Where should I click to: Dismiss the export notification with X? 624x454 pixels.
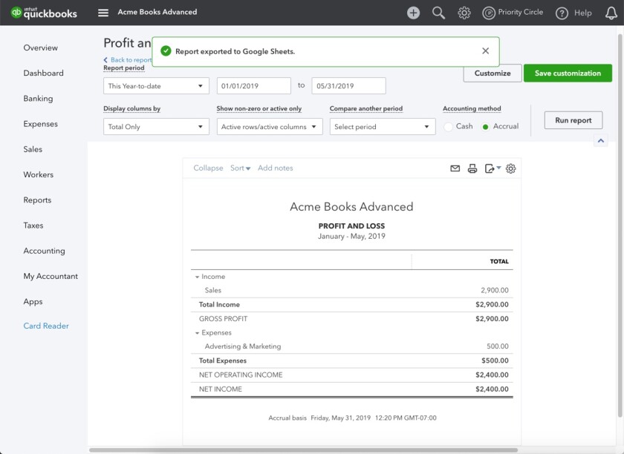tap(485, 51)
